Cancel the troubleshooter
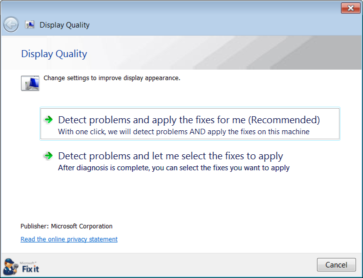 coord(336,265)
